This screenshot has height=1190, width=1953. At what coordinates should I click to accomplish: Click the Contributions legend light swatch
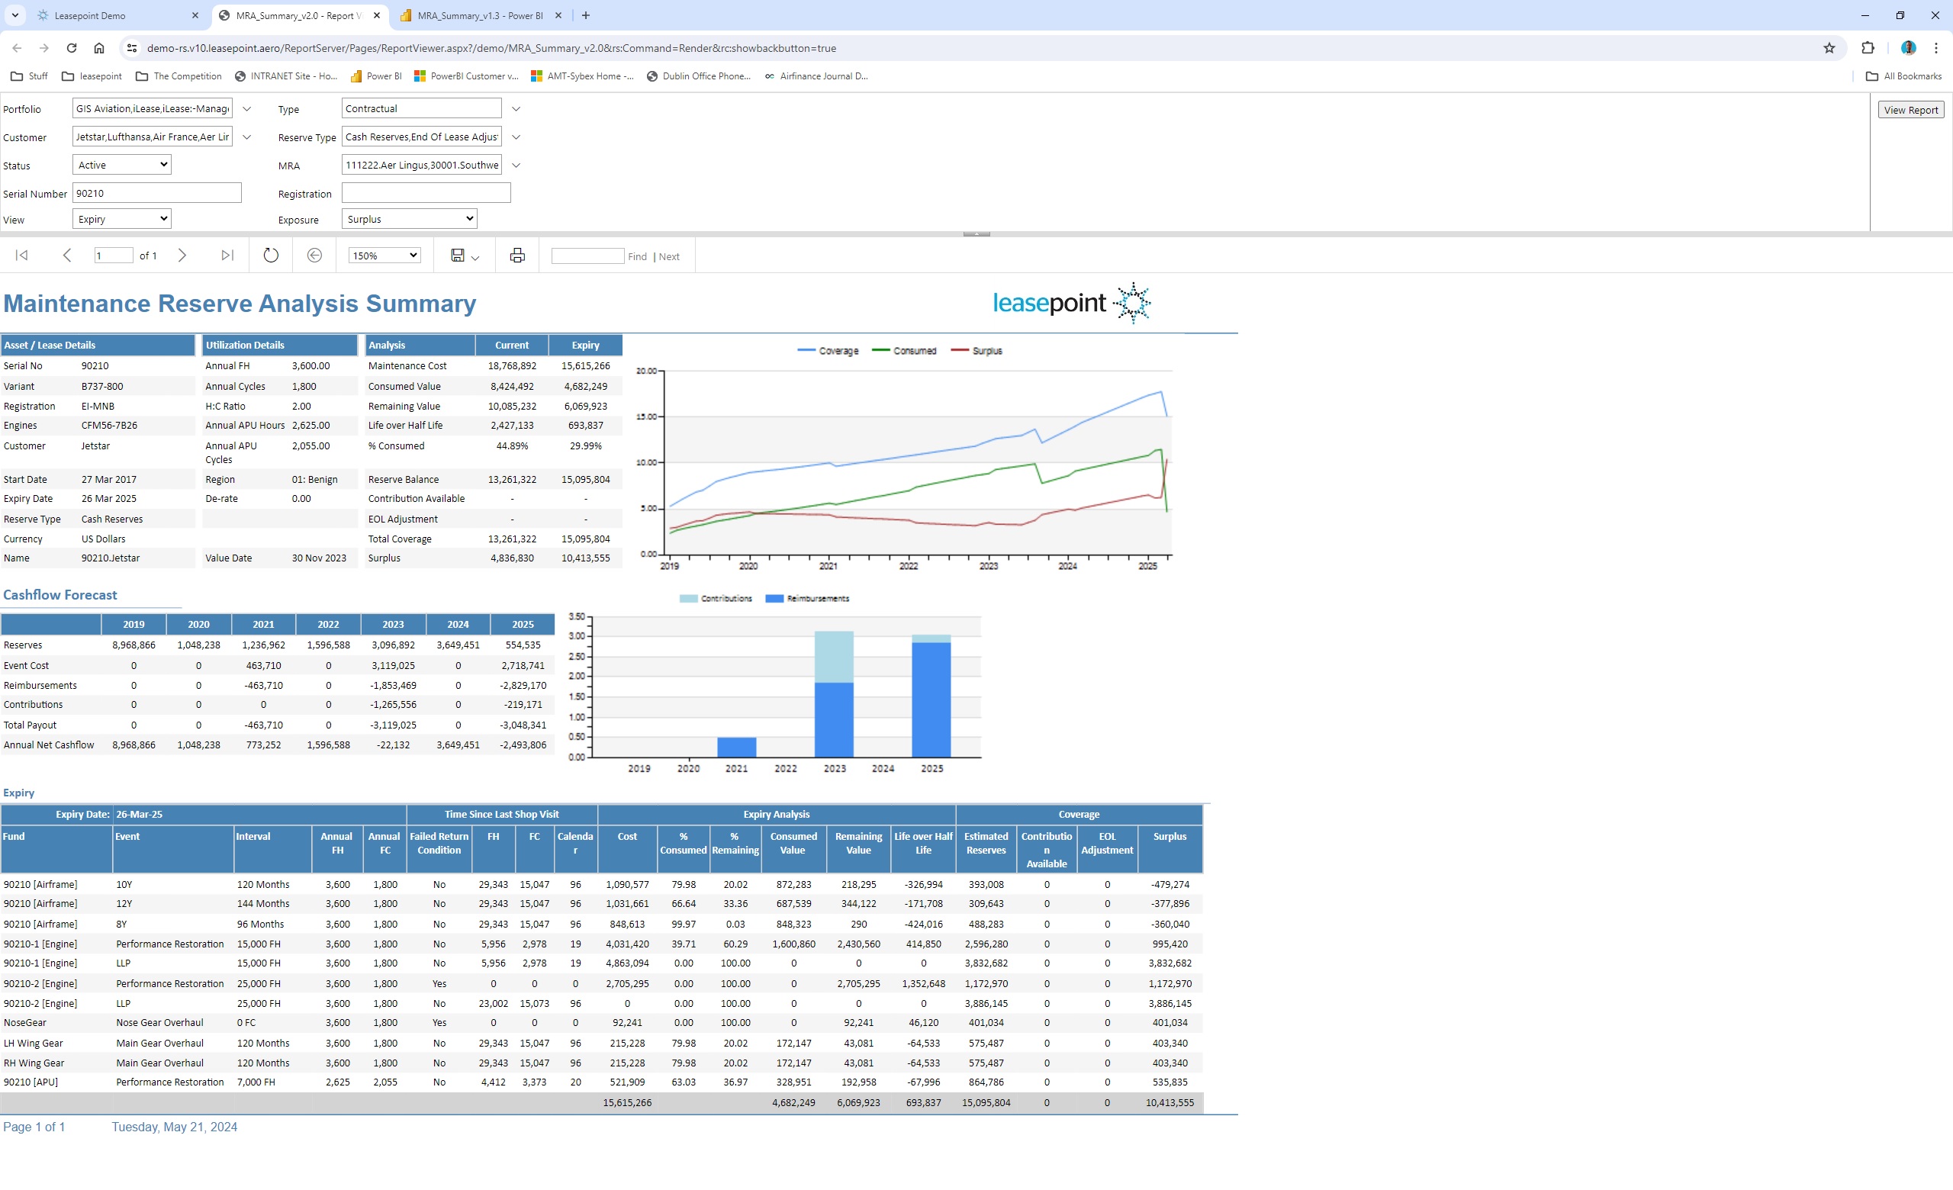coord(689,598)
